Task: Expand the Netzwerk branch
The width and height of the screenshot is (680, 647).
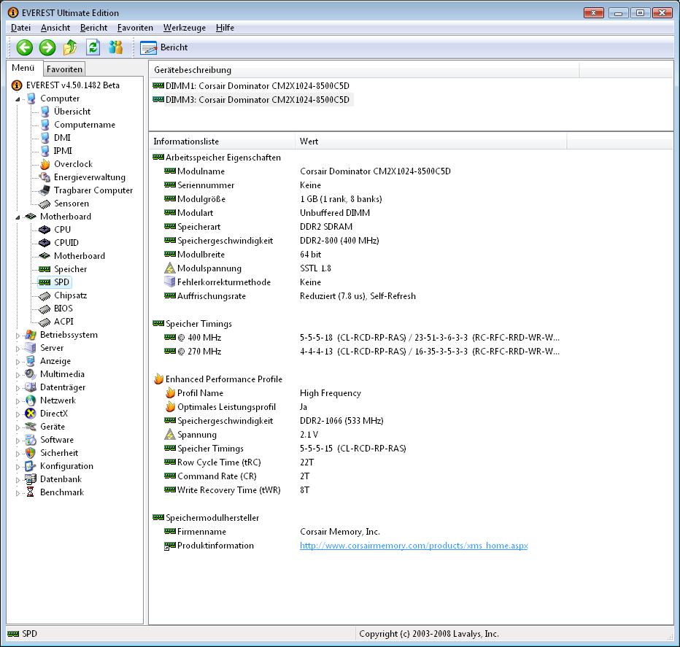Action: [18, 400]
